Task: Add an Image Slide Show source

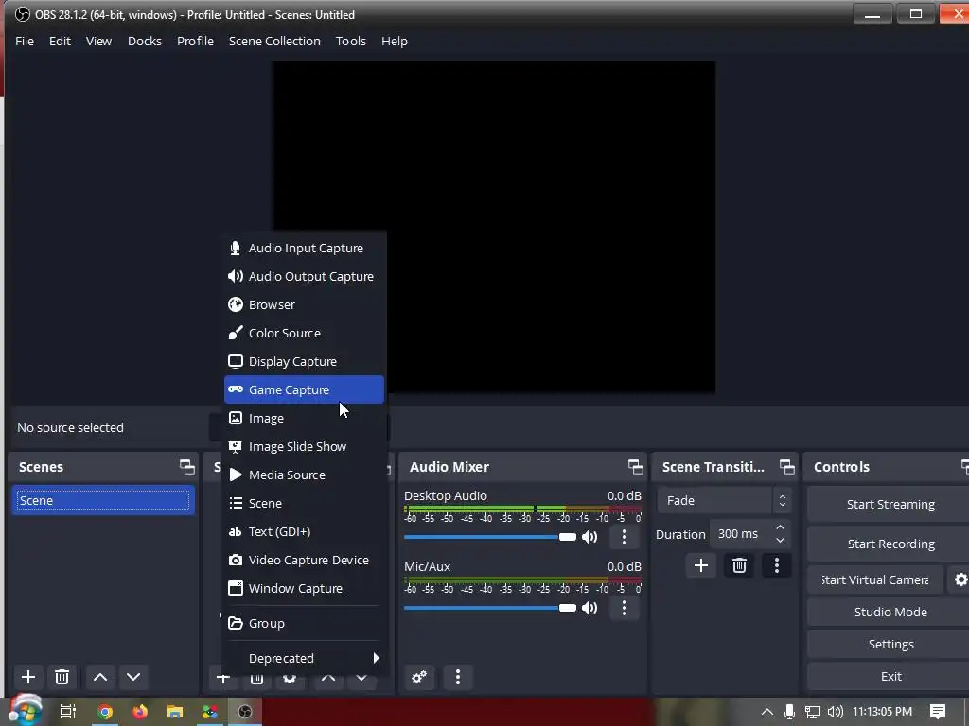Action: [304, 447]
